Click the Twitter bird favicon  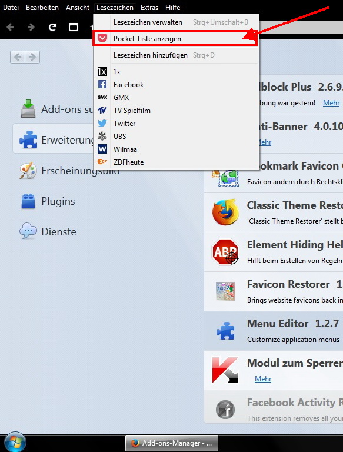[102, 124]
